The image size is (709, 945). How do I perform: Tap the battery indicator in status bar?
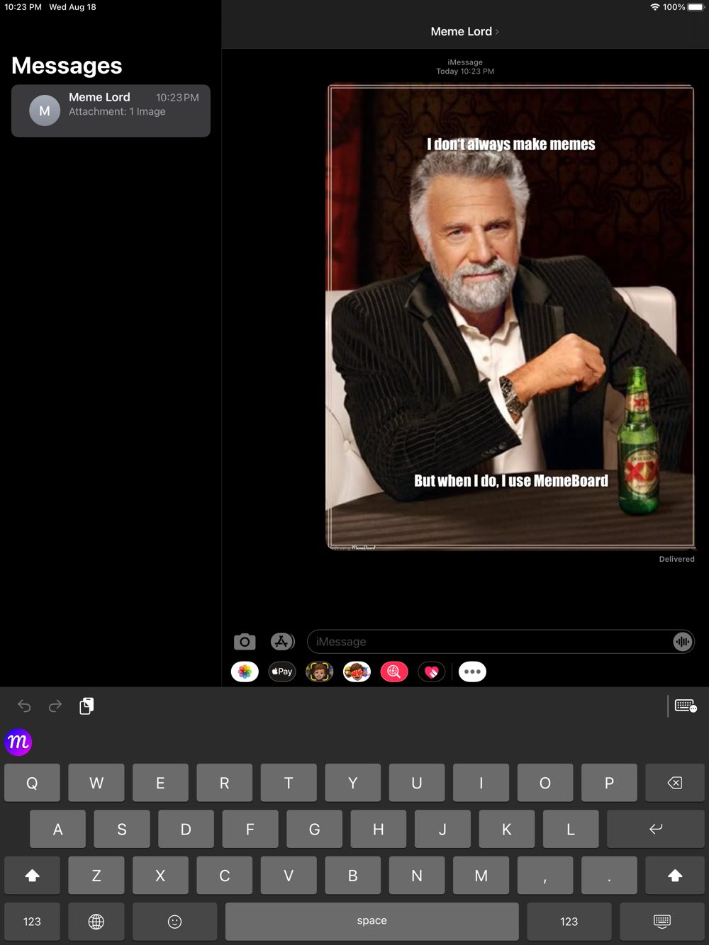696,7
